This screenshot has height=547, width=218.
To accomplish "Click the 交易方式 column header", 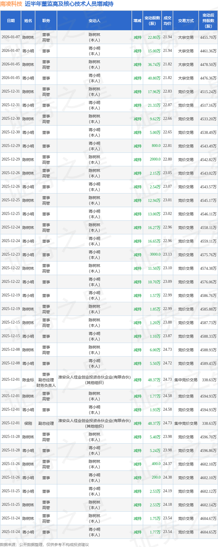I will [x=186, y=21].
